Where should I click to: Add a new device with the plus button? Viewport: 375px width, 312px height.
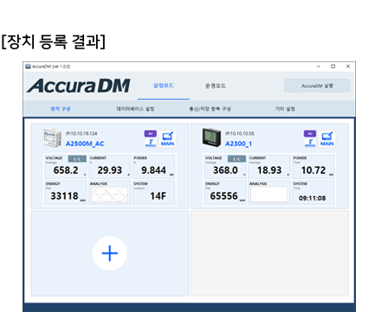coord(110,253)
